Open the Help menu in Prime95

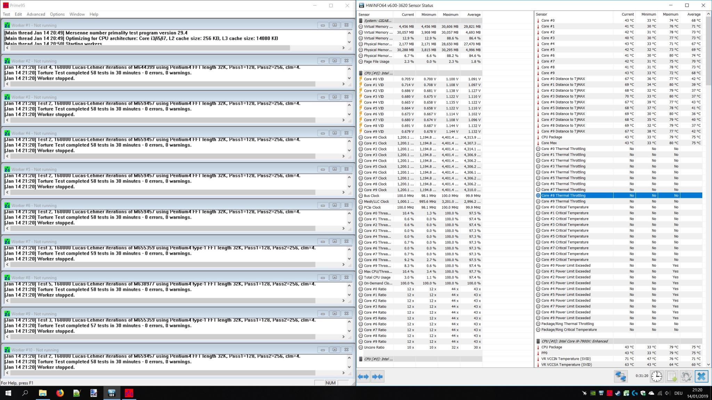94,14
